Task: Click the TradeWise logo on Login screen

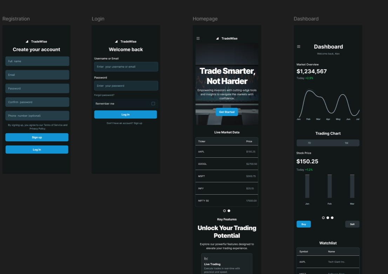Action: pos(126,41)
